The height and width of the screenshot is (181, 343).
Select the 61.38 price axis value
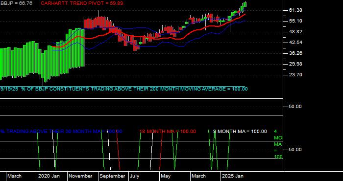coord(295,10)
